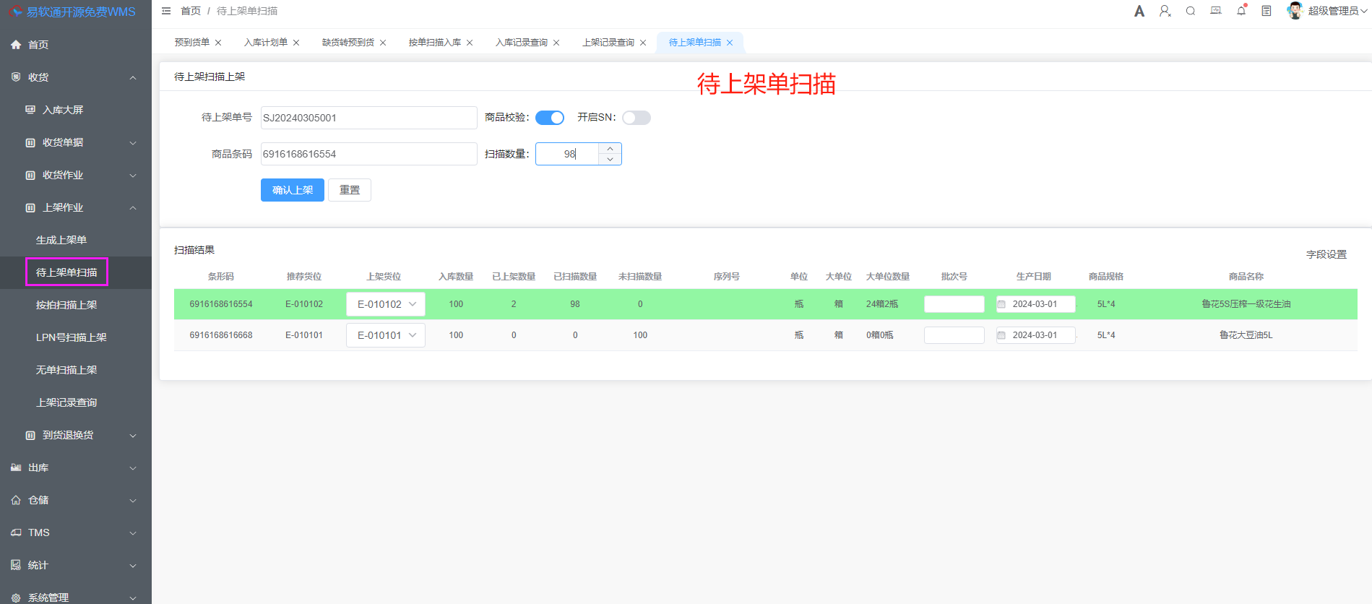Expand the 出库 sidebar menu
The height and width of the screenshot is (604, 1372).
point(133,467)
